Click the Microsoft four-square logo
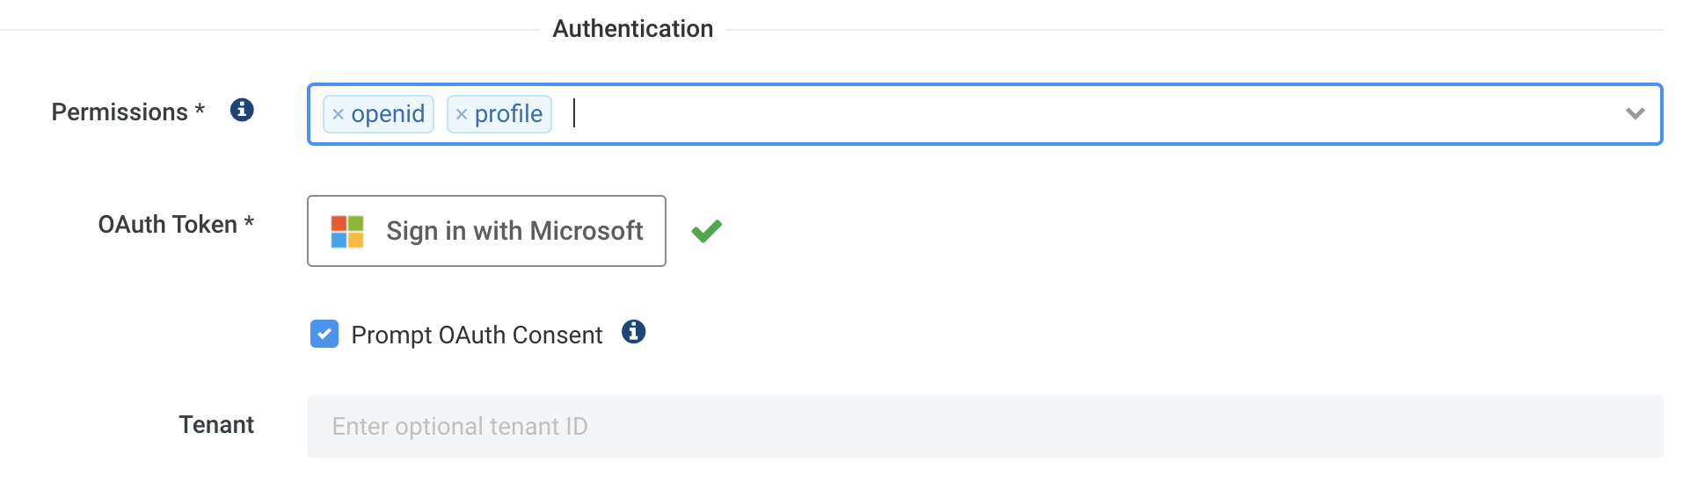Image resolution: width=1690 pixels, height=490 pixels. coord(347,232)
